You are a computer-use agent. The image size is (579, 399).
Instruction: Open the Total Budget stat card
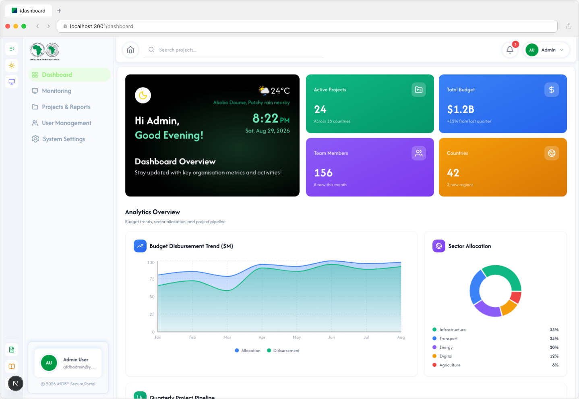[x=503, y=104]
